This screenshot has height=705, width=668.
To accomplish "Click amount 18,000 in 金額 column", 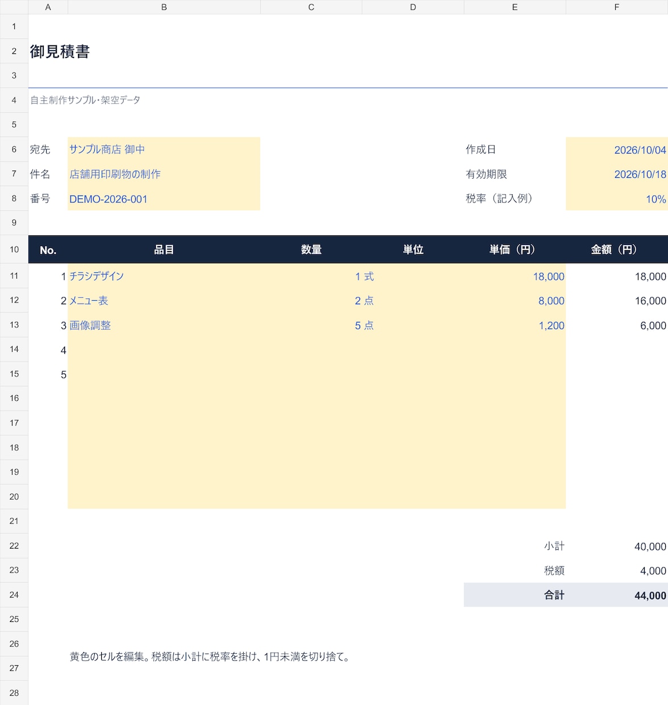I will tap(617, 276).
